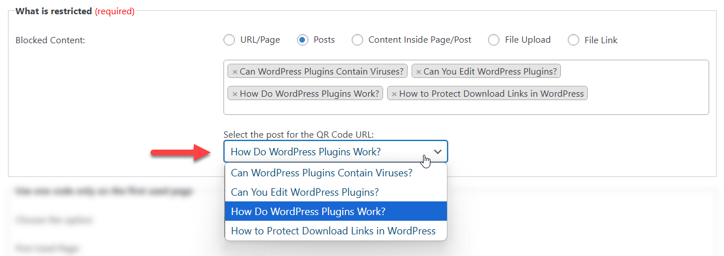
Task: Select the File Link radio button
Action: pos(573,40)
